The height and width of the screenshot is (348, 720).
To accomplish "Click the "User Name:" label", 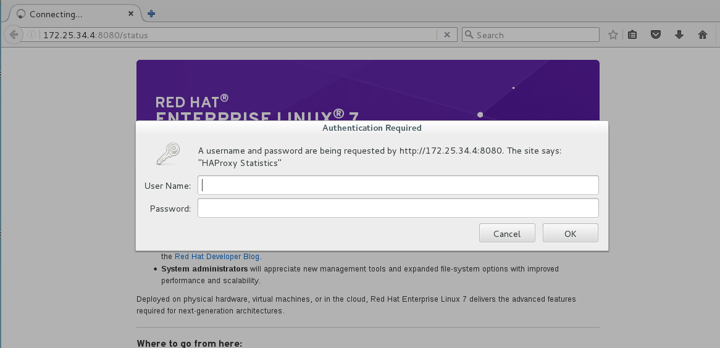I will click(167, 186).
